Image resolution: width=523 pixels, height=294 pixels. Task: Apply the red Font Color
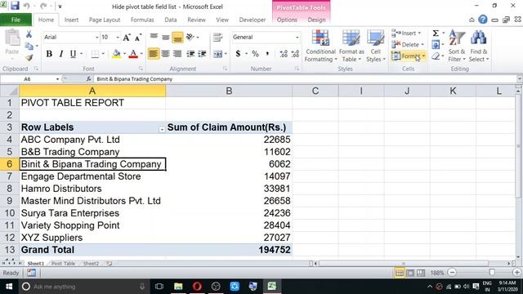point(133,54)
